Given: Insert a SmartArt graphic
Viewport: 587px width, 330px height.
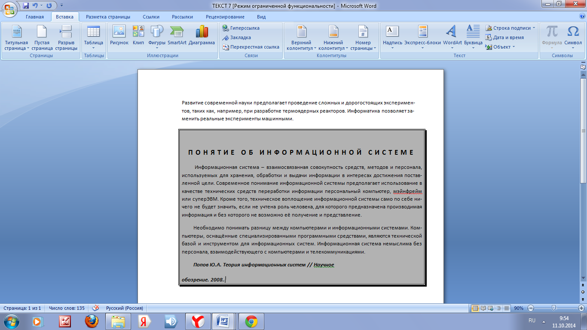Looking at the screenshot, I should click(x=177, y=35).
